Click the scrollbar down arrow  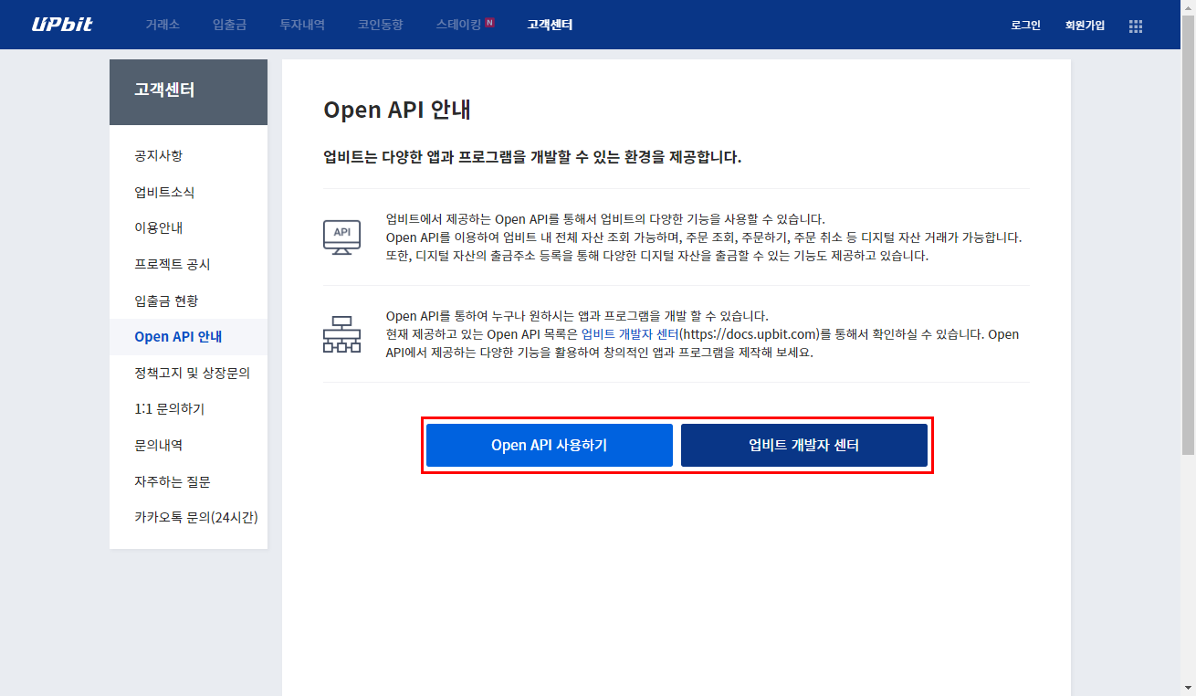point(1188,688)
